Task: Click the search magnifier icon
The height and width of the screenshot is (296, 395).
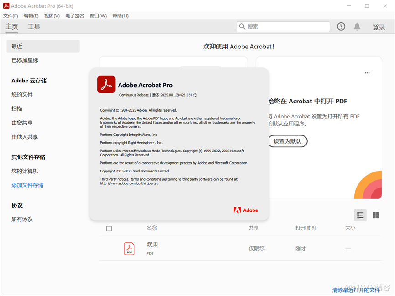Action: pos(242,27)
